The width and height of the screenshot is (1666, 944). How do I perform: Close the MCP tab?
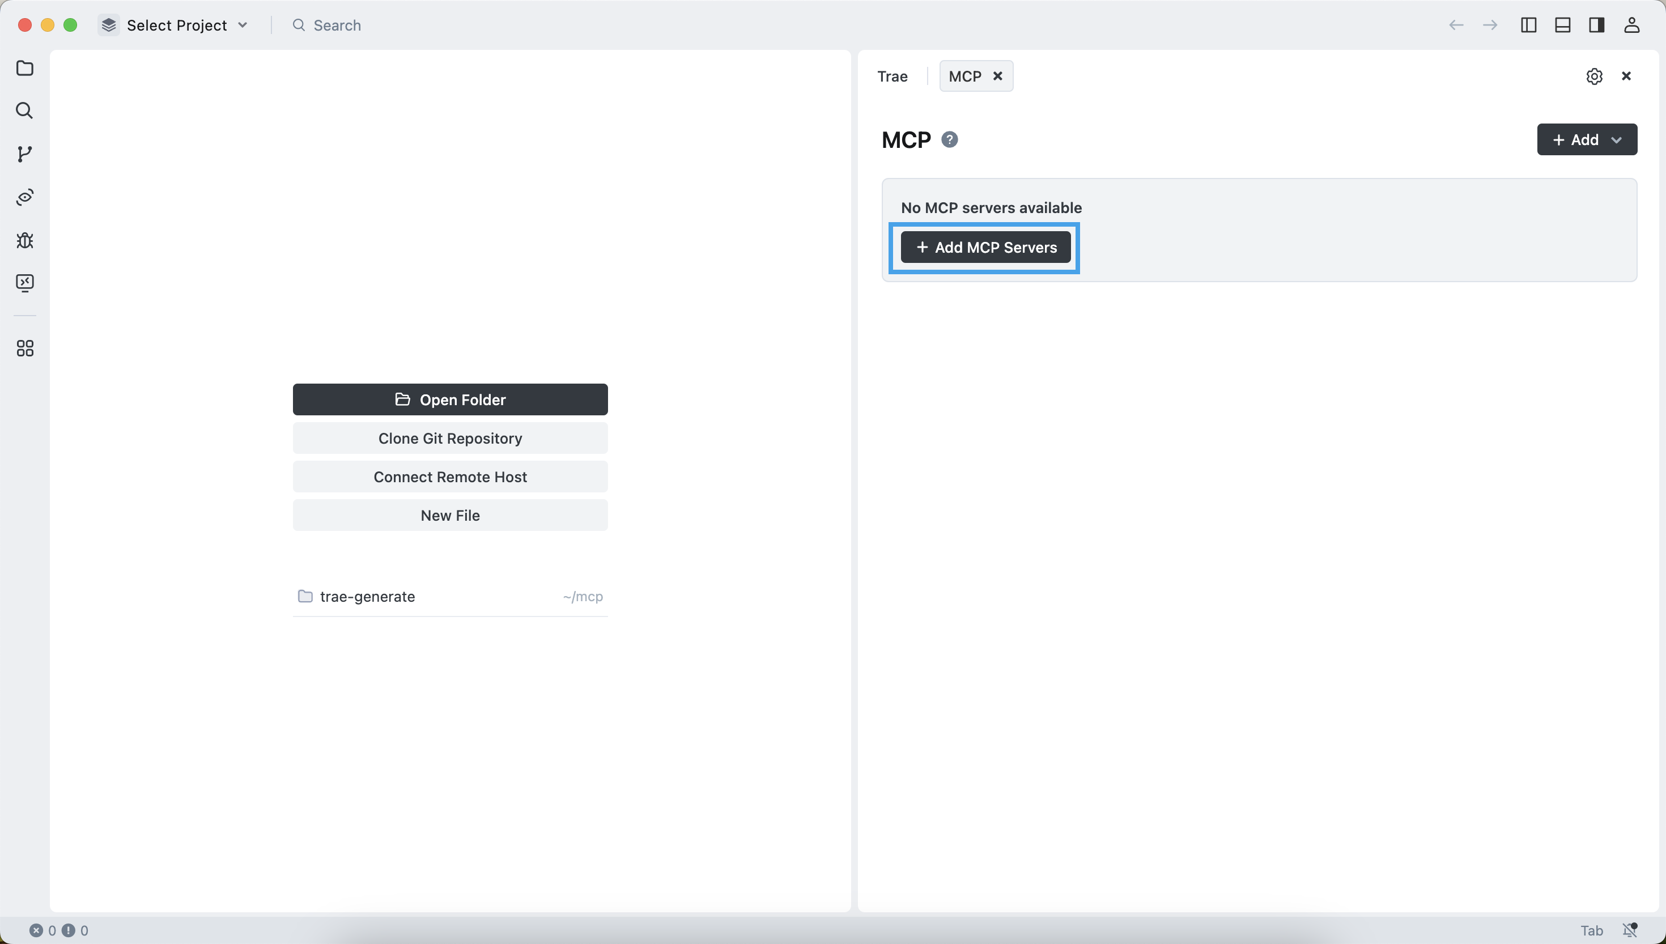click(x=998, y=76)
